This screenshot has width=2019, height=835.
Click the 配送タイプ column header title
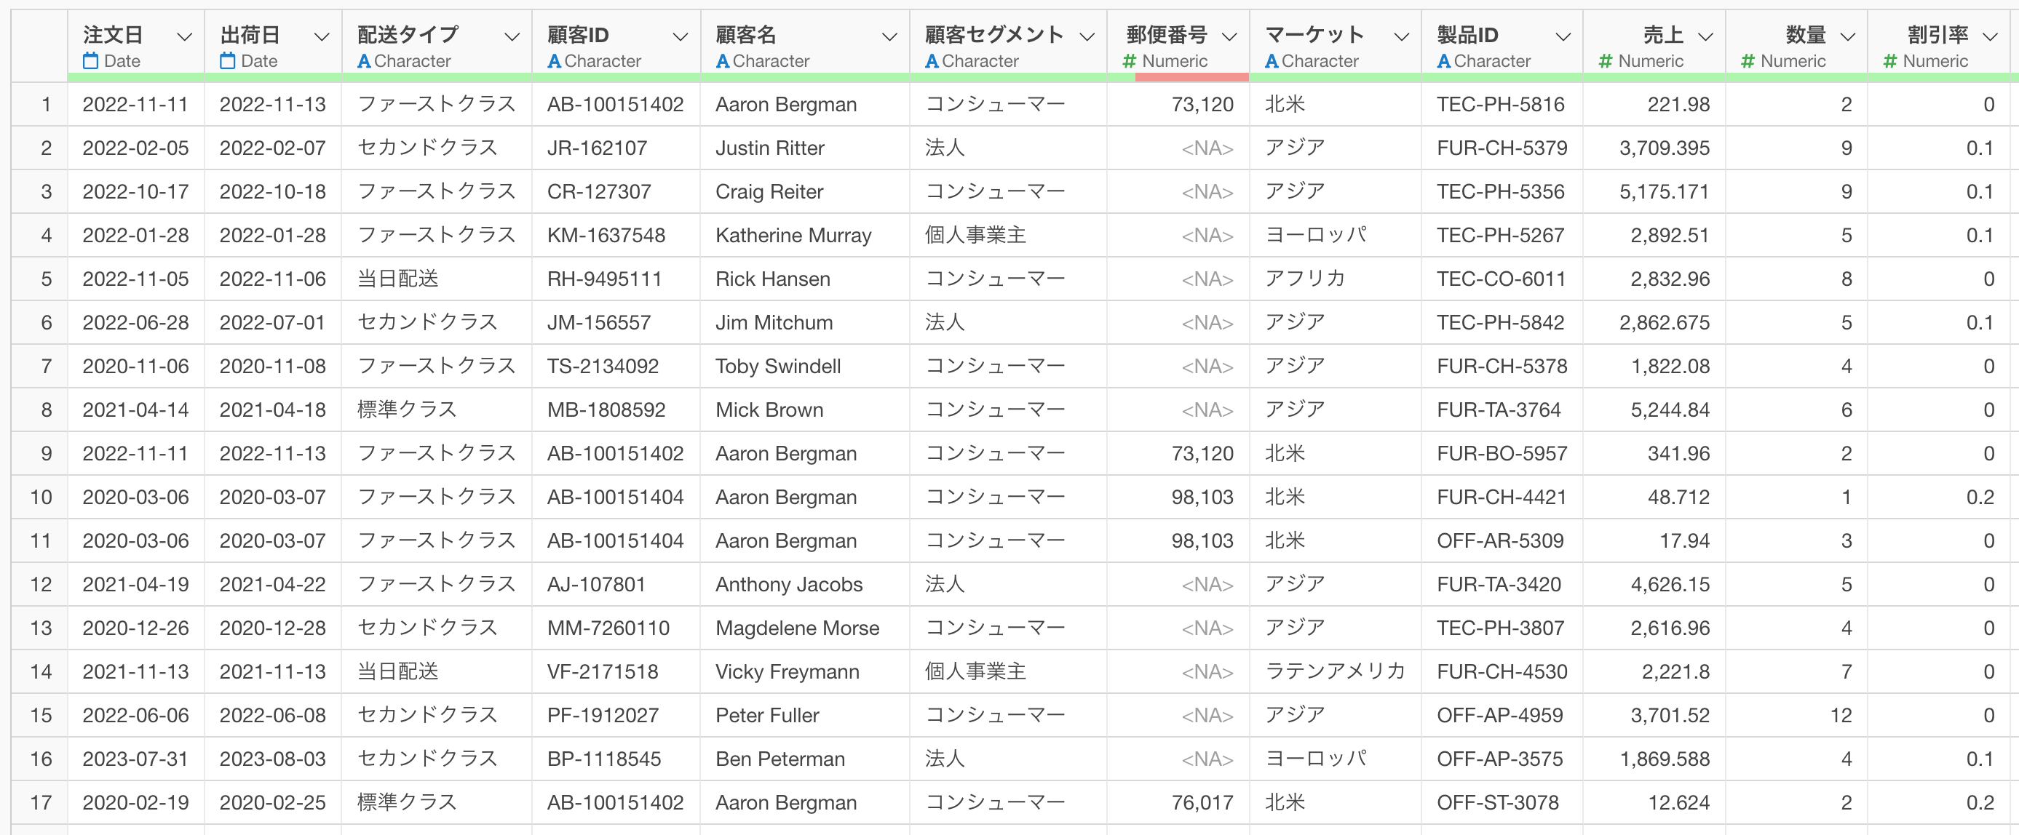coord(408,34)
